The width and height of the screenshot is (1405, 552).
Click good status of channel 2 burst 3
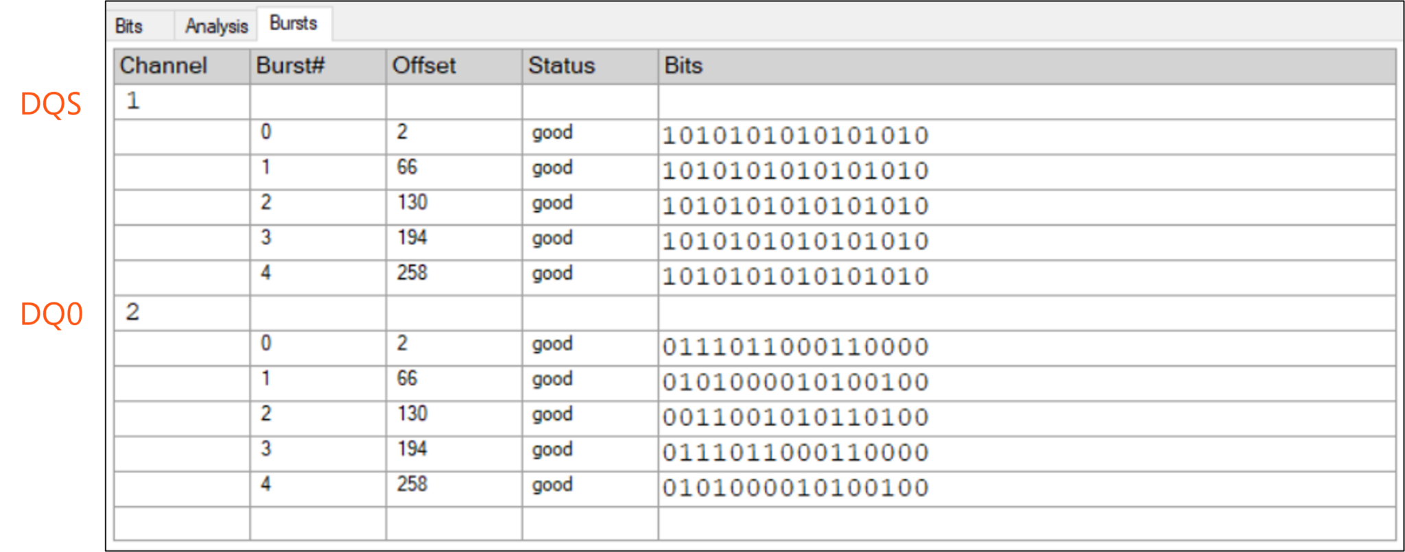pos(552,449)
